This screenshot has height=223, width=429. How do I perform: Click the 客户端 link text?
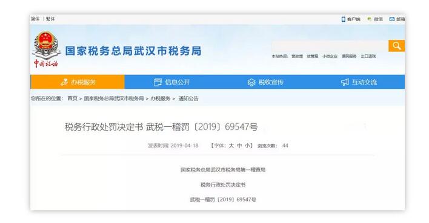pos(354,19)
